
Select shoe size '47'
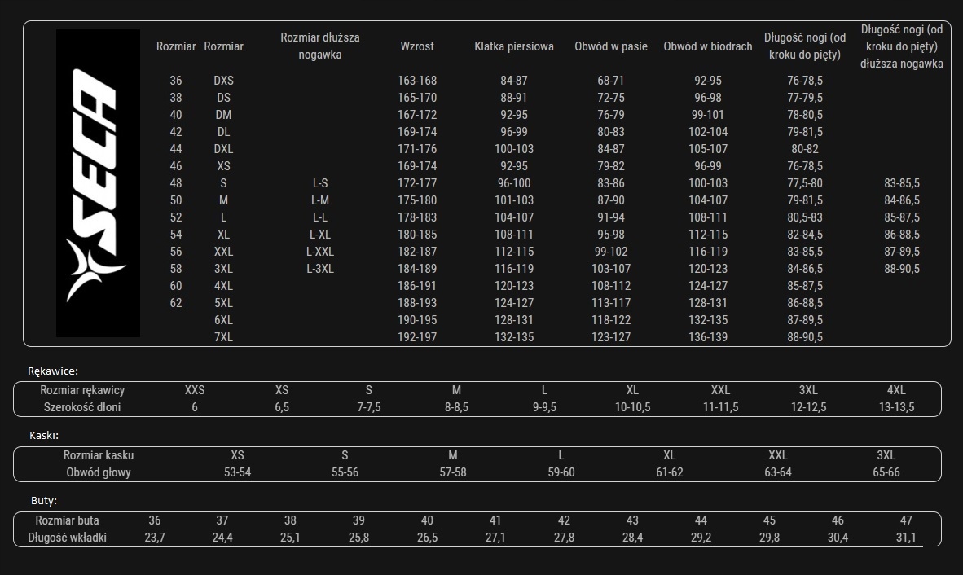[906, 520]
